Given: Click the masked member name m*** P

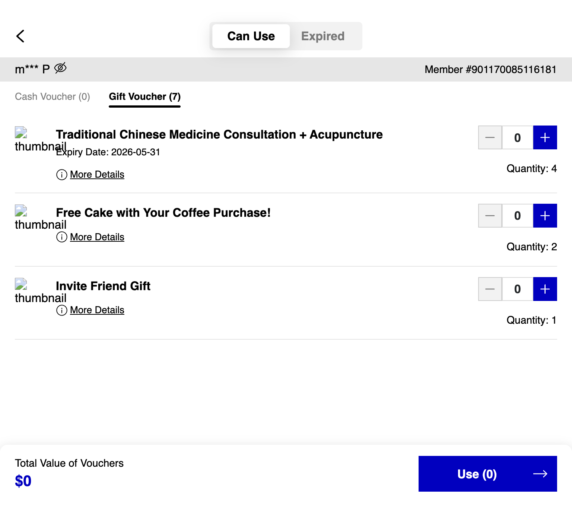Looking at the screenshot, I should [32, 69].
